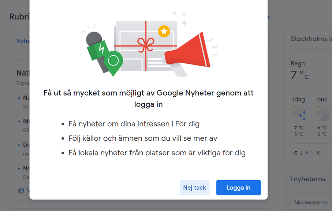Click the Regn weather condition label
This screenshot has height=211, width=332.
(298, 63)
